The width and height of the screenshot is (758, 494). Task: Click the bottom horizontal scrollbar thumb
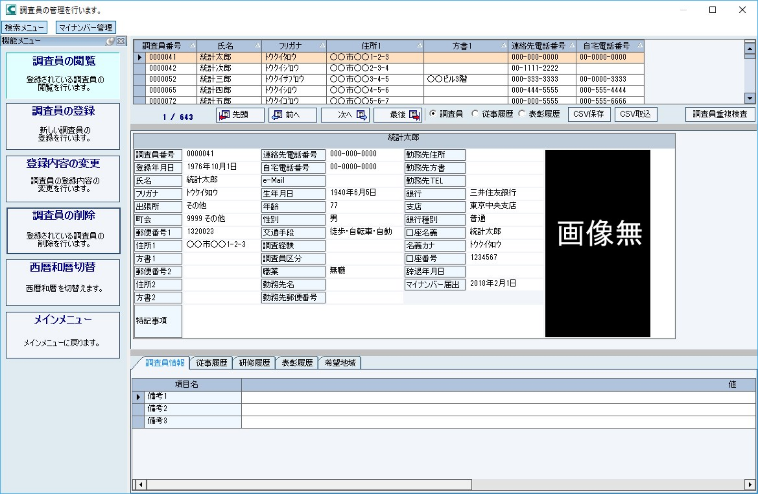click(309, 484)
